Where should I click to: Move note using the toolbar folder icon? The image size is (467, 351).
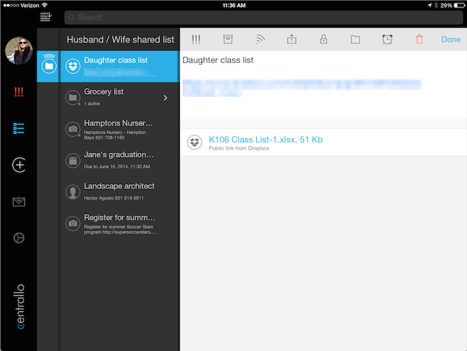point(356,39)
